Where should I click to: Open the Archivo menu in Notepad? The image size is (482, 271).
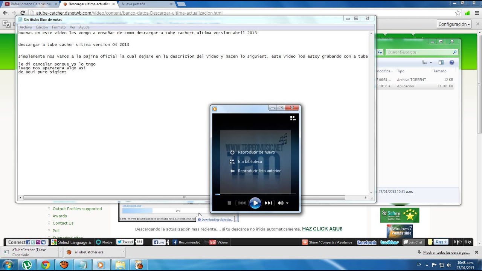pyautogui.click(x=26, y=27)
